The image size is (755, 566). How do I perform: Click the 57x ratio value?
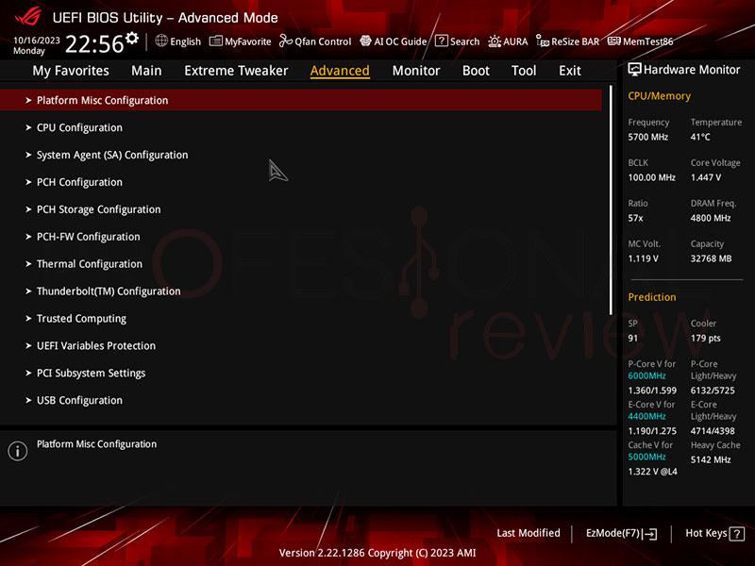(635, 218)
